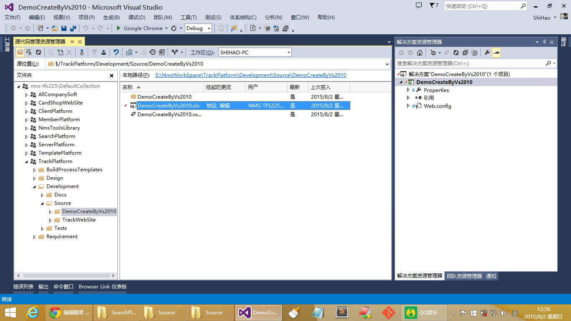
Task: Switch to the 团队资源管理器 tab
Action: click(464, 276)
